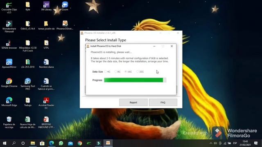Open the Windows Start menu
Image resolution: width=262 pixels, height=147 pixels.
pyautogui.click(x=5, y=143)
